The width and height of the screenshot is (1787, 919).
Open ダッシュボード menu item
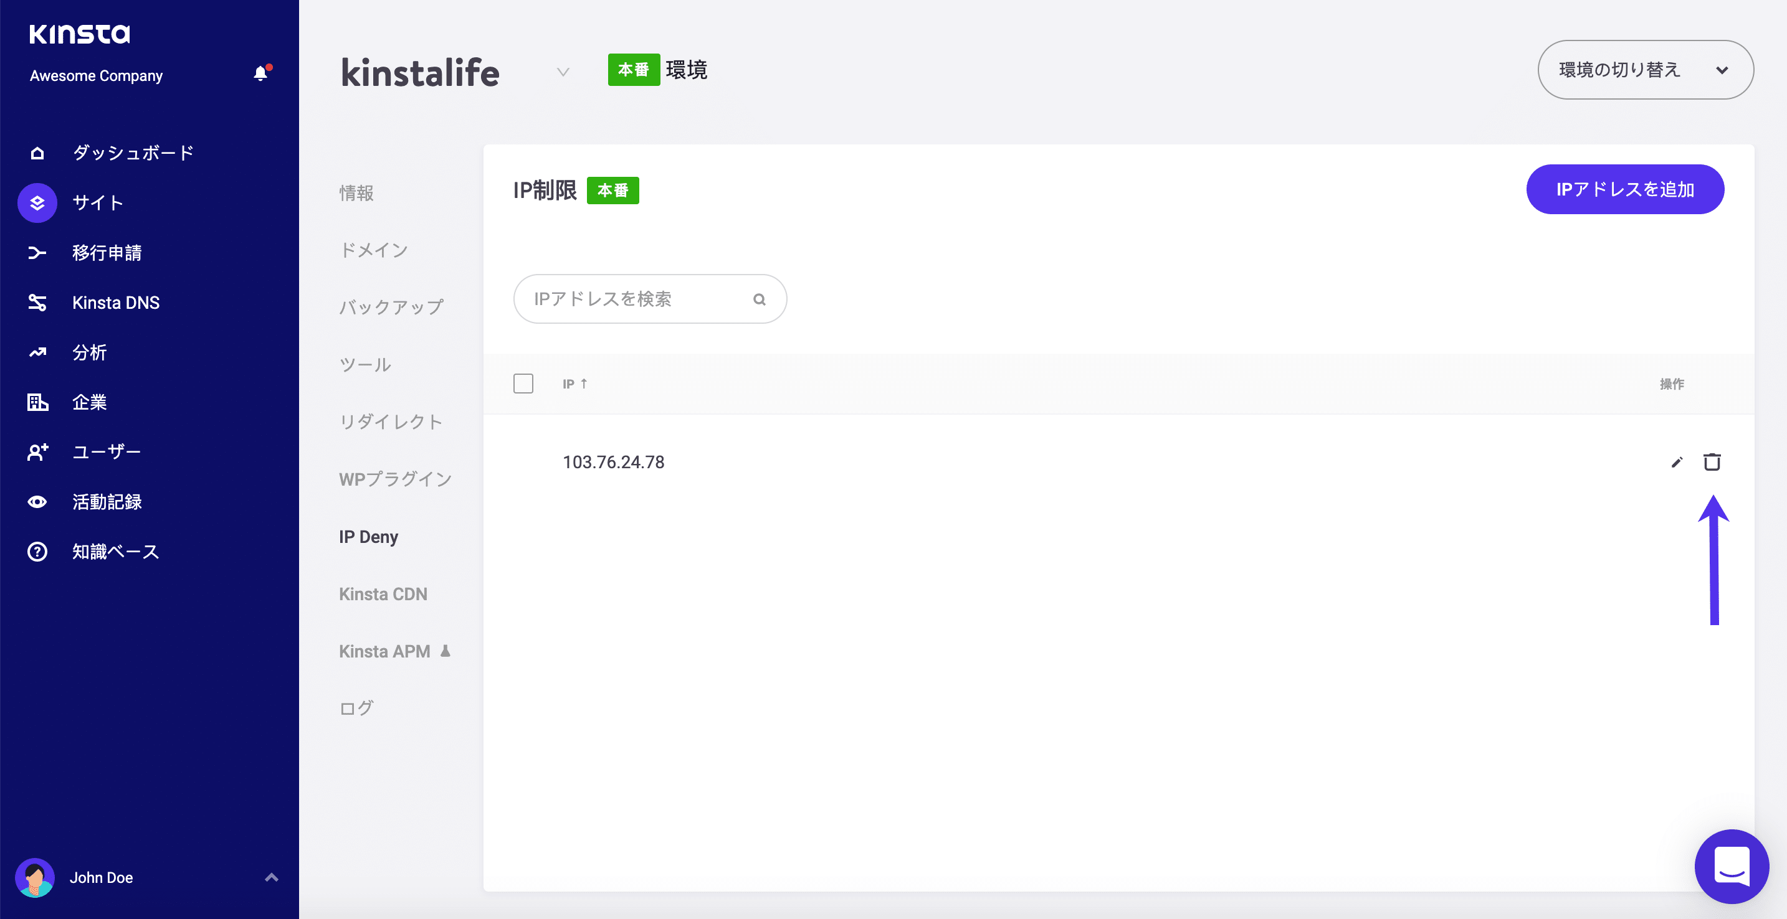tap(133, 153)
